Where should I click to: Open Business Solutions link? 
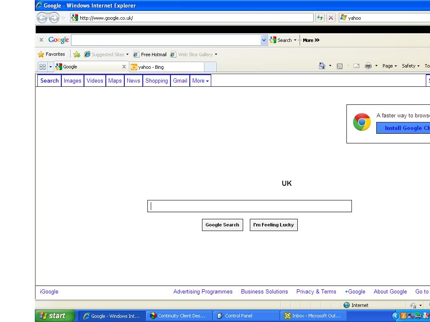tap(265, 292)
